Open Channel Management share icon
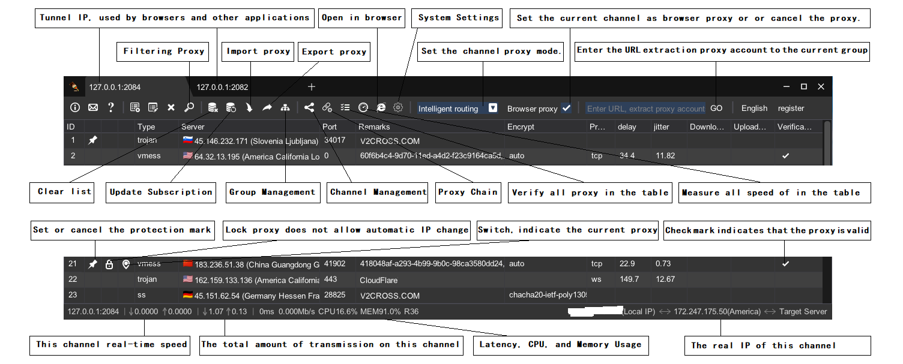The width and height of the screenshot is (903, 364). click(x=309, y=108)
